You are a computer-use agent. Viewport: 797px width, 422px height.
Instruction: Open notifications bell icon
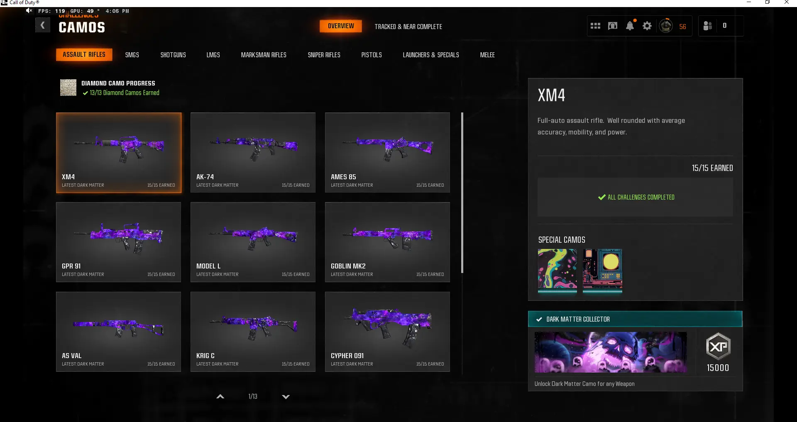[x=630, y=26]
